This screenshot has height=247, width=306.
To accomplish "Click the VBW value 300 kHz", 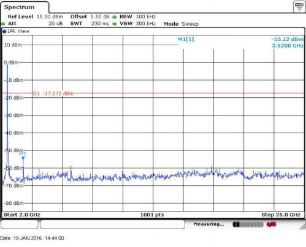I will click(146, 24).
